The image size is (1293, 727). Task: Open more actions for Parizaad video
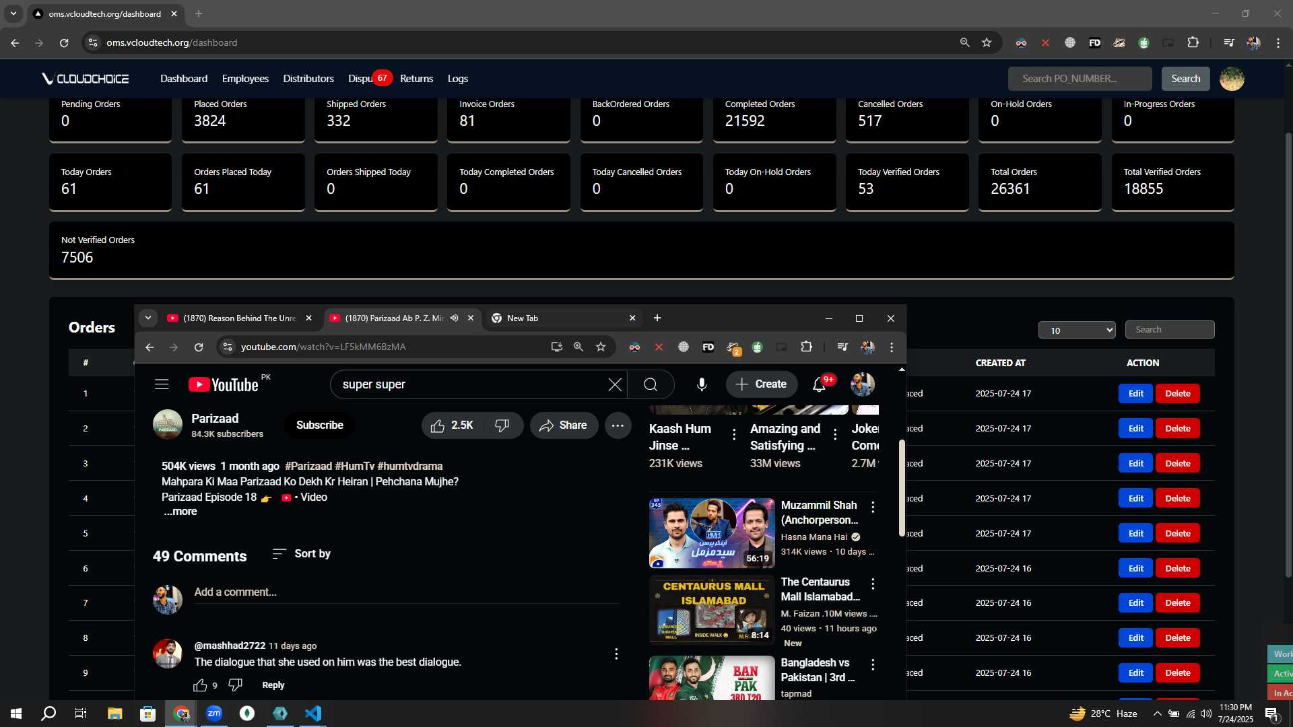tap(618, 425)
